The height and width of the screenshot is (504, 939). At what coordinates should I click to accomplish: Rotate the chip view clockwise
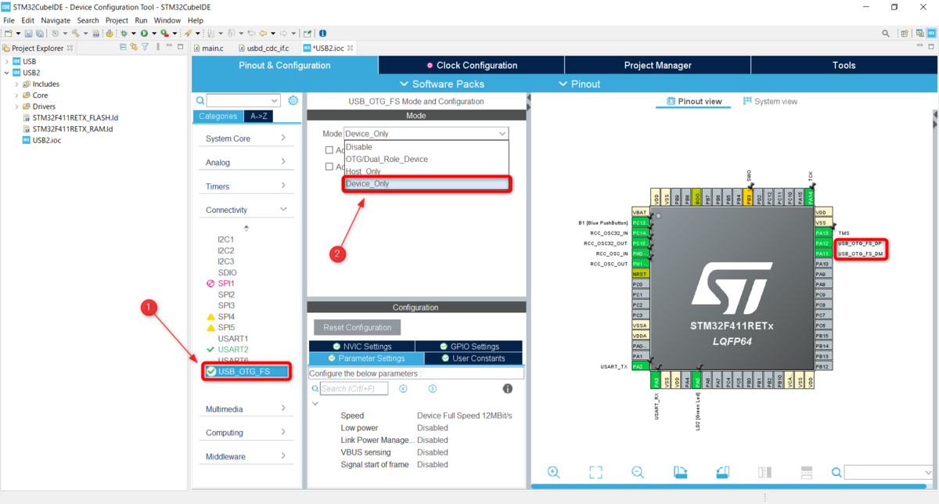[x=680, y=472]
